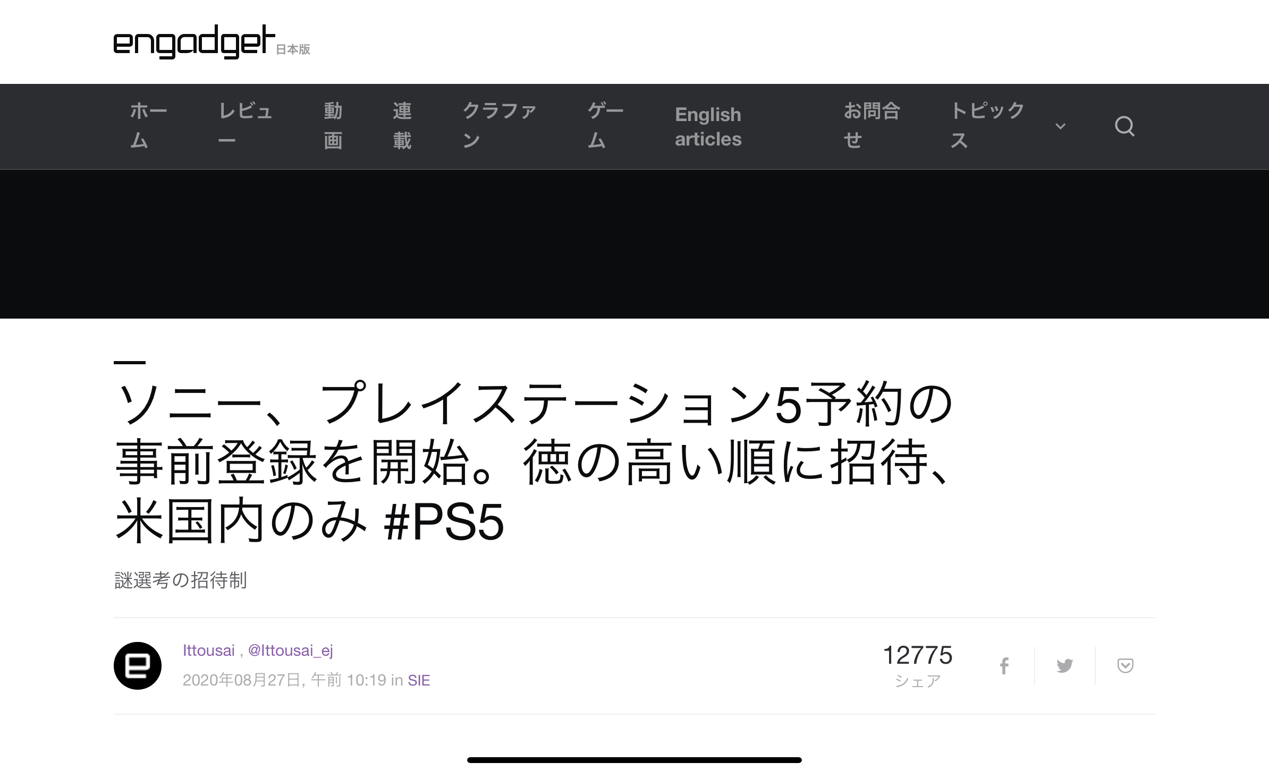
Task: Open English articles nav link
Action: pyautogui.click(x=708, y=127)
